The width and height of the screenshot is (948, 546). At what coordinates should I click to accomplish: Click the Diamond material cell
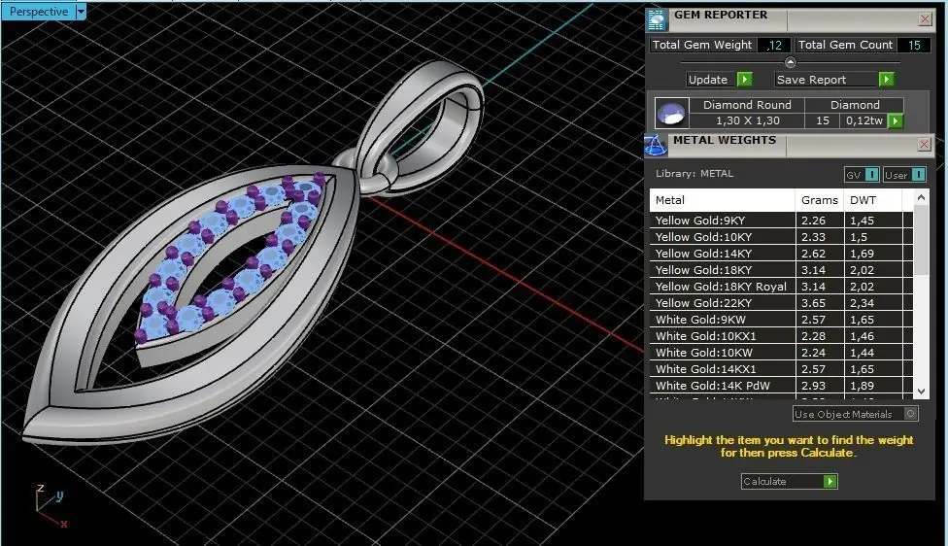pos(855,105)
